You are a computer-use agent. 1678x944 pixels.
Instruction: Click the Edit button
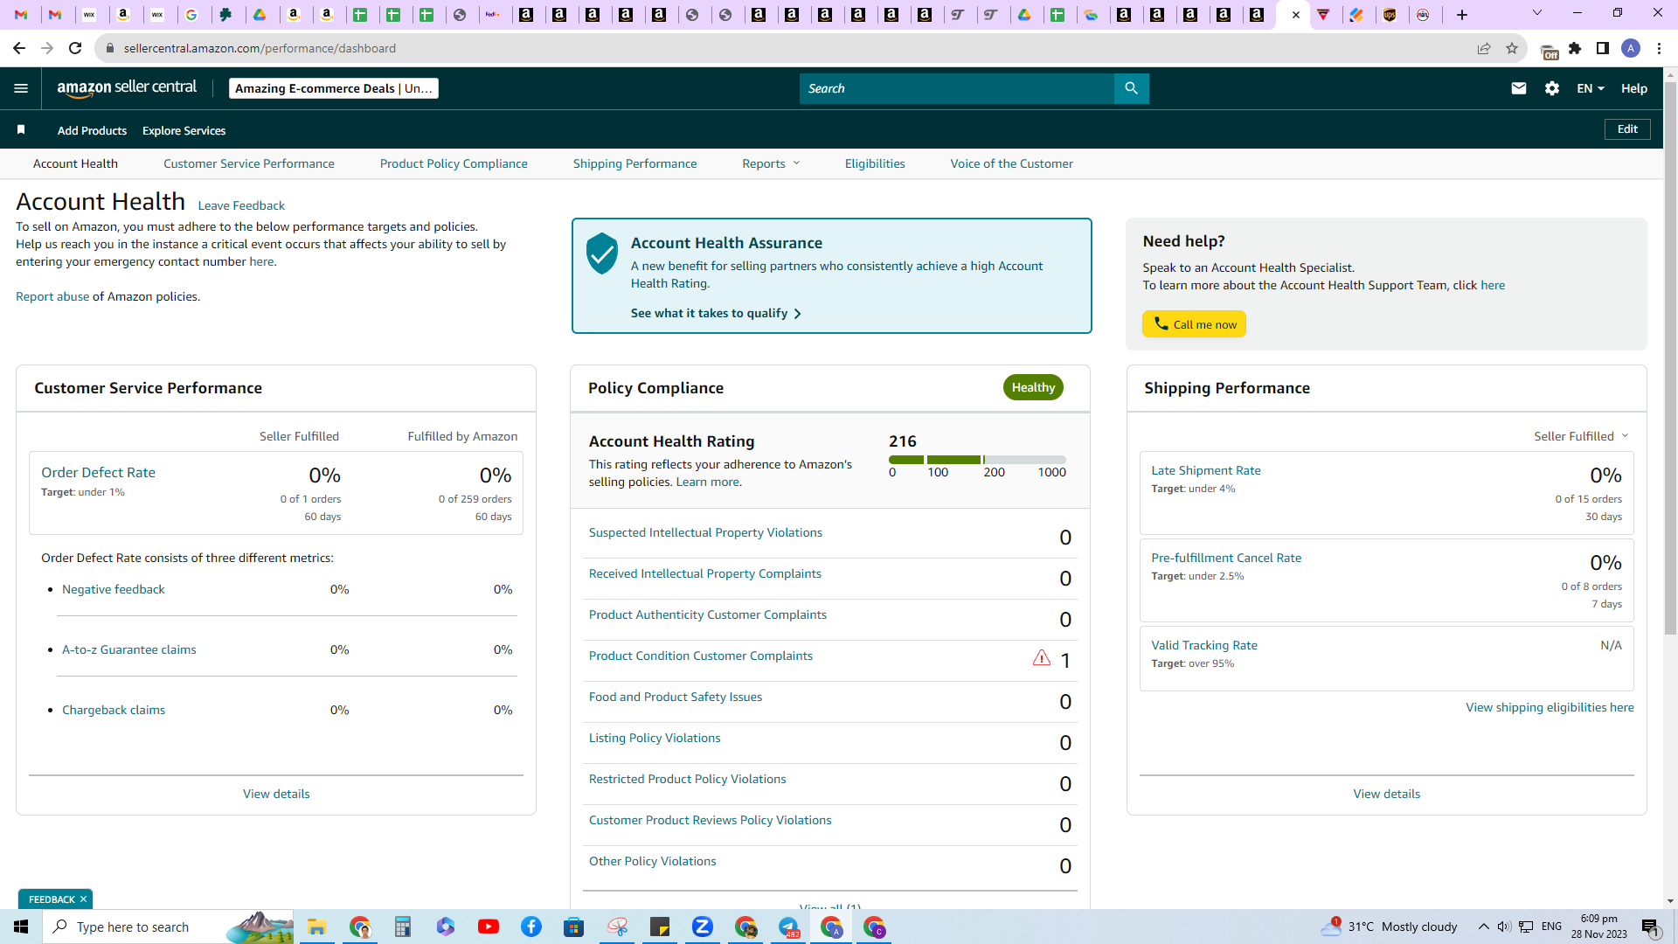(x=1627, y=129)
